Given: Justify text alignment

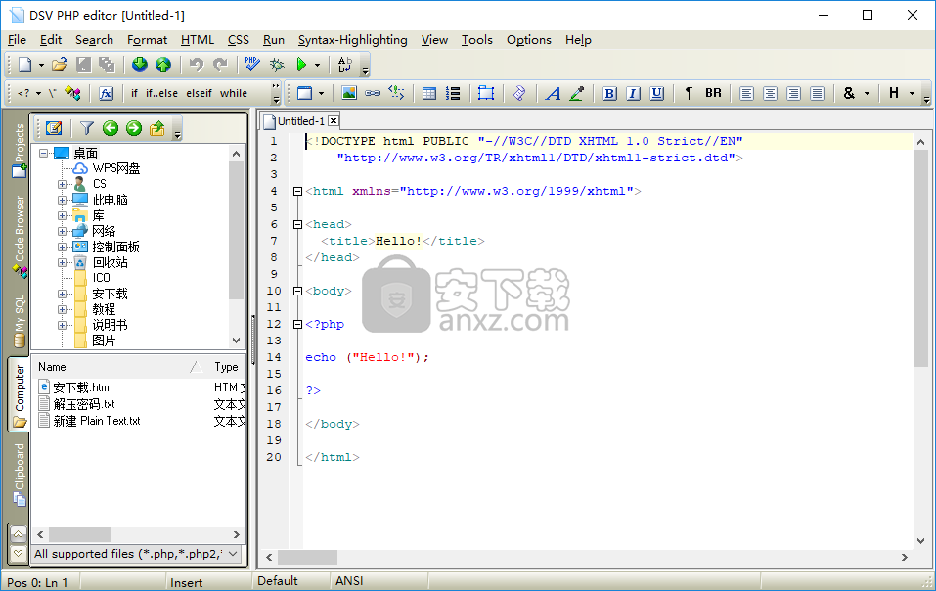Looking at the screenshot, I should 818,93.
